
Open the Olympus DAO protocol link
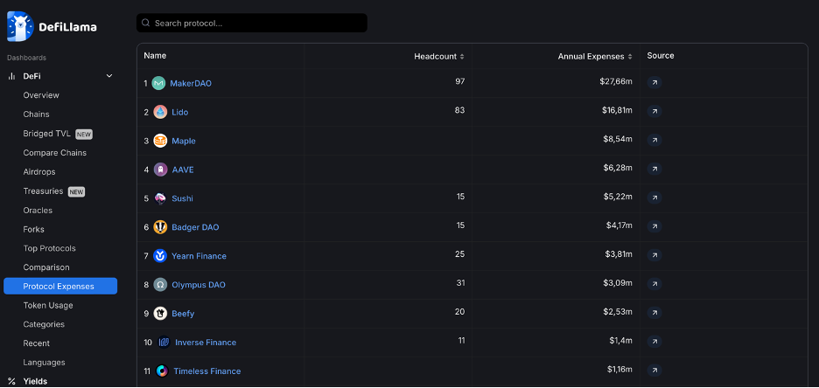coord(199,285)
